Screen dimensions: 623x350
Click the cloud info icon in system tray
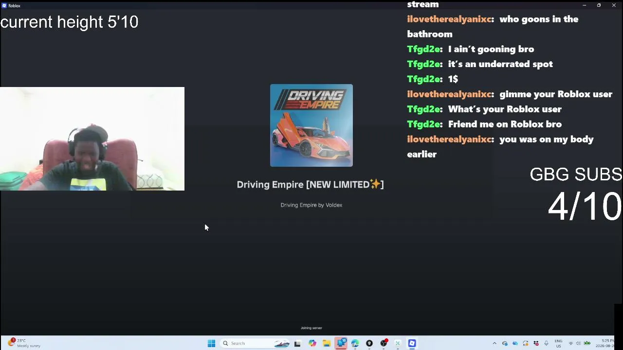pyautogui.click(x=505, y=344)
